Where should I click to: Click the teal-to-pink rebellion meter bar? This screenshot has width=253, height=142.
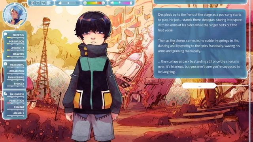[121, 3]
